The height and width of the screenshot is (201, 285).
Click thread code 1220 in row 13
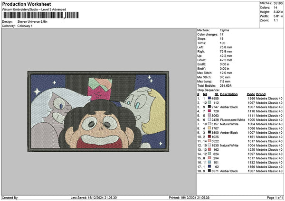point(251,149)
